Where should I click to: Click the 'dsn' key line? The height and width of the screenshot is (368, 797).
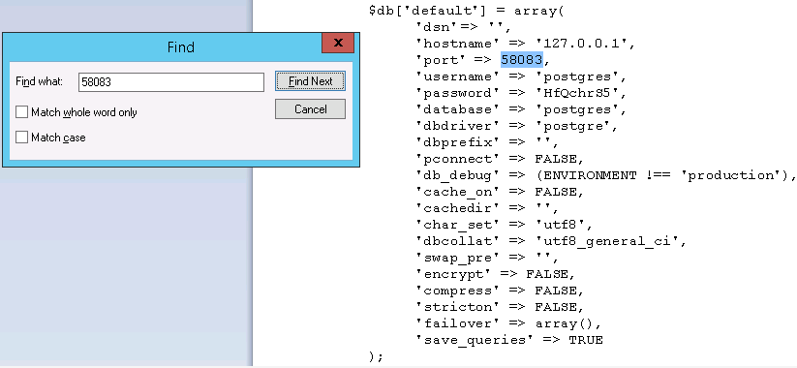463,27
